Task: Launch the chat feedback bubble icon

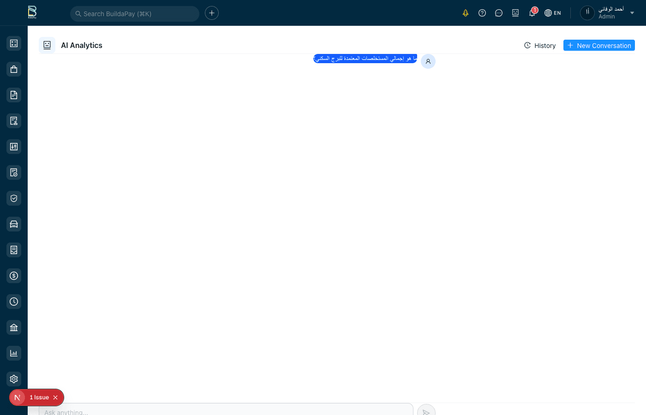Action: click(499, 12)
